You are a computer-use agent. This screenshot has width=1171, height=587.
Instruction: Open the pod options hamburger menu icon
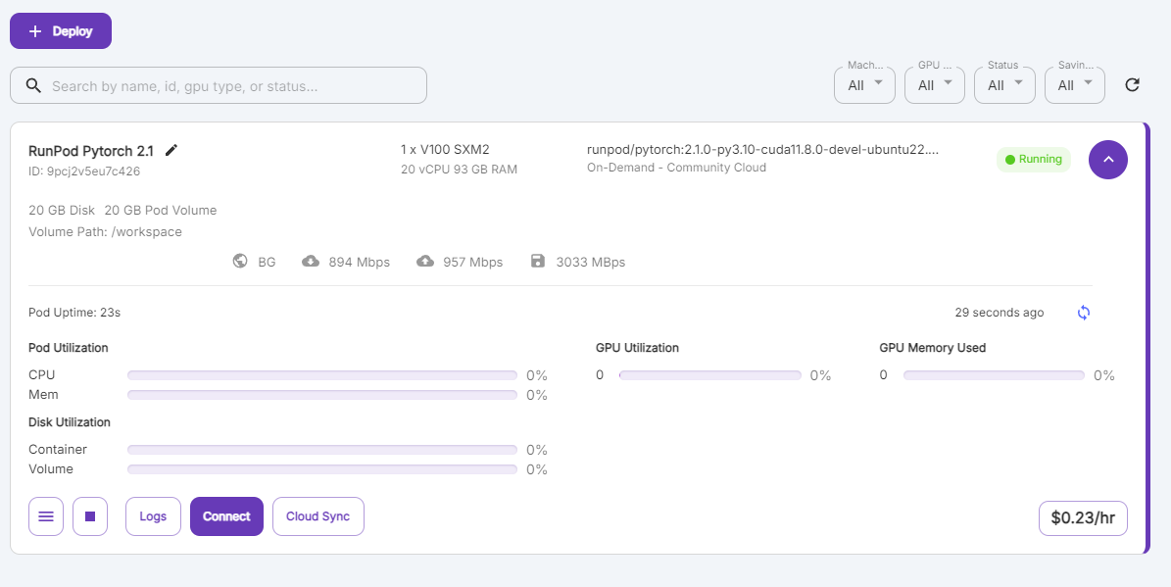[45, 516]
